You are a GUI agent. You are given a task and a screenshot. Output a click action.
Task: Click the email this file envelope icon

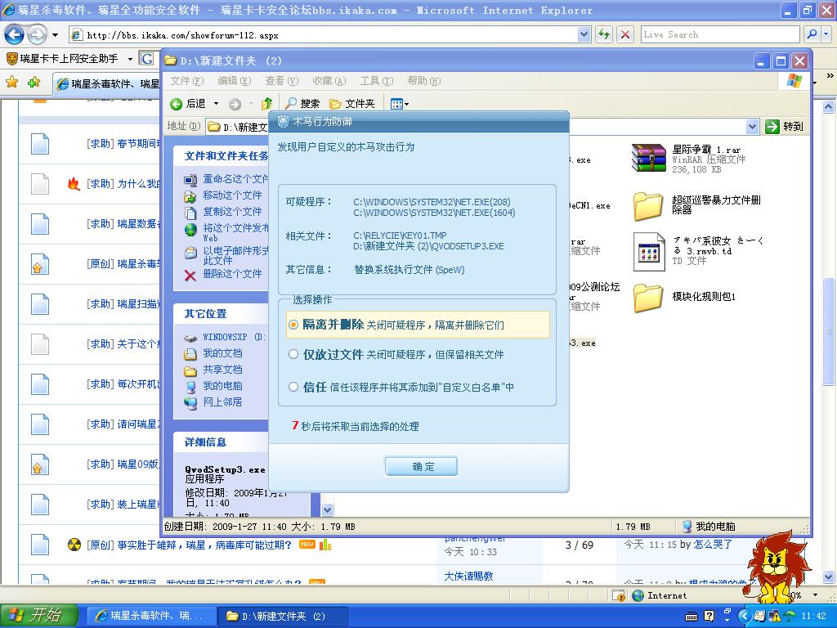coord(190,253)
